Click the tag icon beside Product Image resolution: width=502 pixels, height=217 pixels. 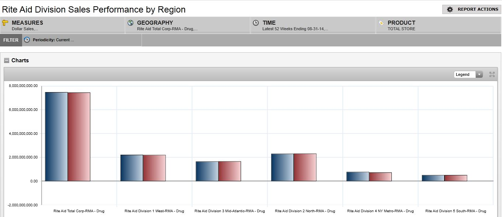point(381,23)
